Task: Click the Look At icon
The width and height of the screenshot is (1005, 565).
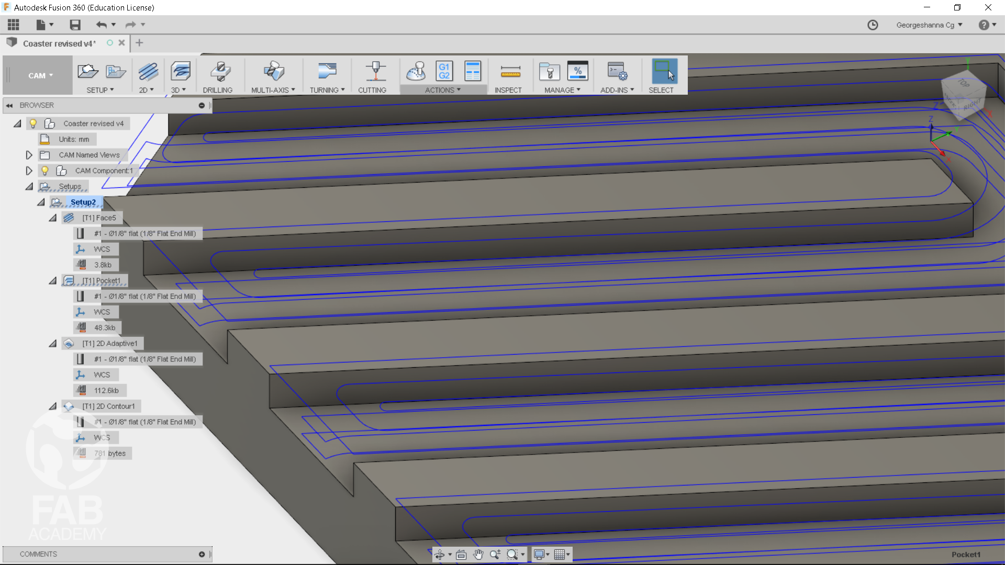Action: pyautogui.click(x=461, y=555)
